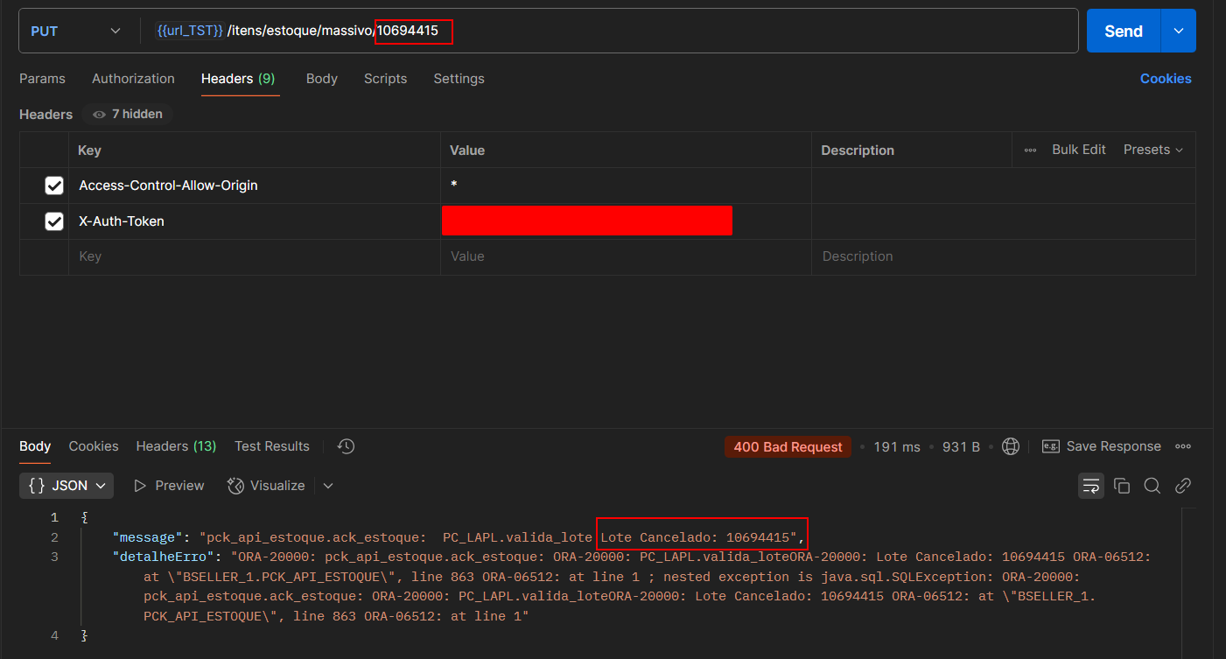This screenshot has width=1226, height=659.
Task: Expand the Send button arrow options
Action: click(x=1178, y=32)
